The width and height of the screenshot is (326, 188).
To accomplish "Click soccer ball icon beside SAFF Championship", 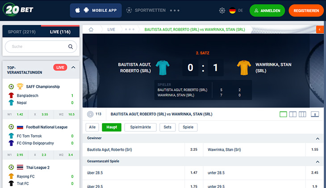I will [11, 86].
